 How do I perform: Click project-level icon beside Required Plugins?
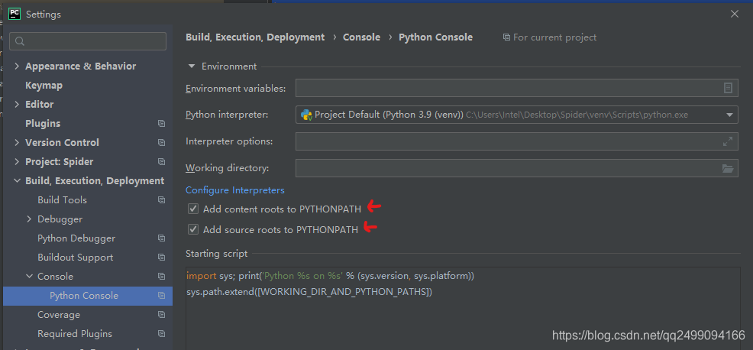point(161,334)
